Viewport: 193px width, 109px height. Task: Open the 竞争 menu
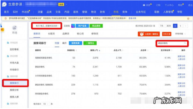click(125, 12)
